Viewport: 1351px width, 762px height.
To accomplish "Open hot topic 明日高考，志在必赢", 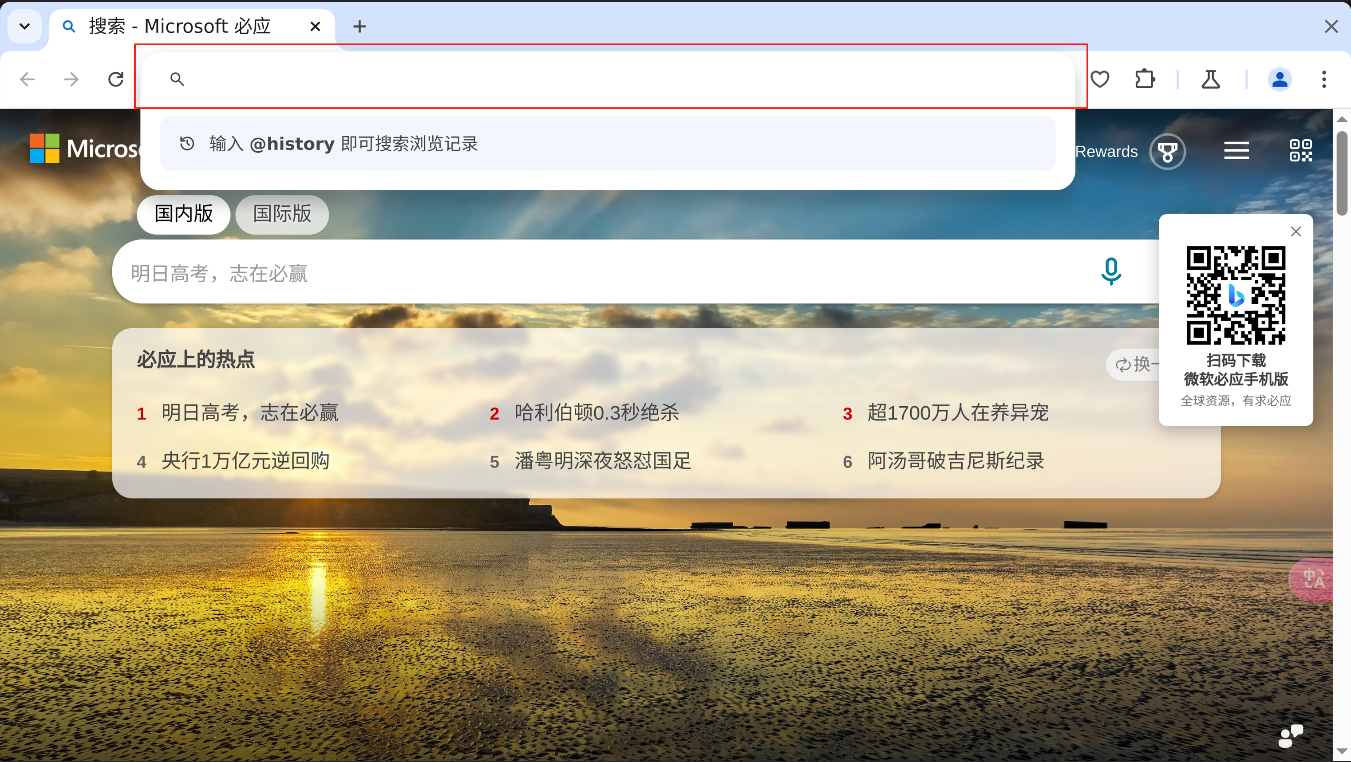I will pyautogui.click(x=249, y=413).
